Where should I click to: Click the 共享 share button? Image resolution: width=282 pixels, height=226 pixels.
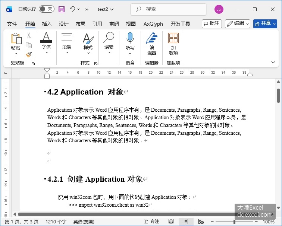tap(265, 24)
